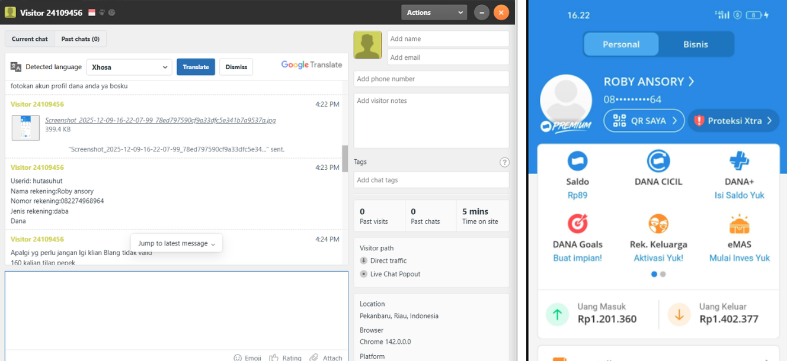Click the Direct traffic visitor path icon
Image resolution: width=787 pixels, height=361 pixels.
pyautogui.click(x=364, y=260)
